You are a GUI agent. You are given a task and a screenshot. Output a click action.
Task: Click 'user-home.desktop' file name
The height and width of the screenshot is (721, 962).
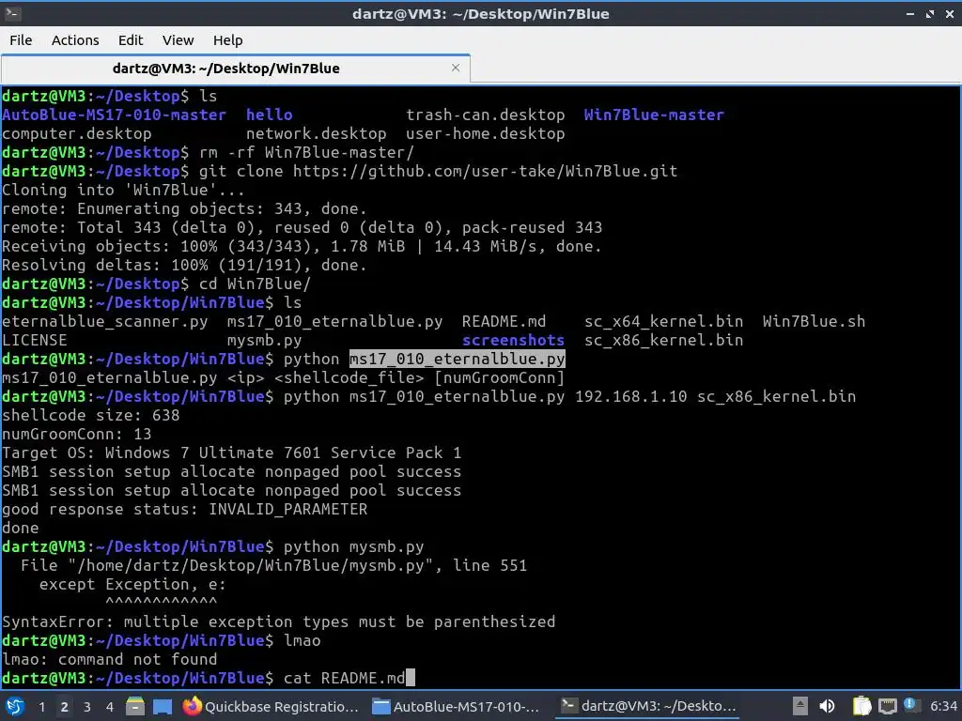click(x=486, y=133)
